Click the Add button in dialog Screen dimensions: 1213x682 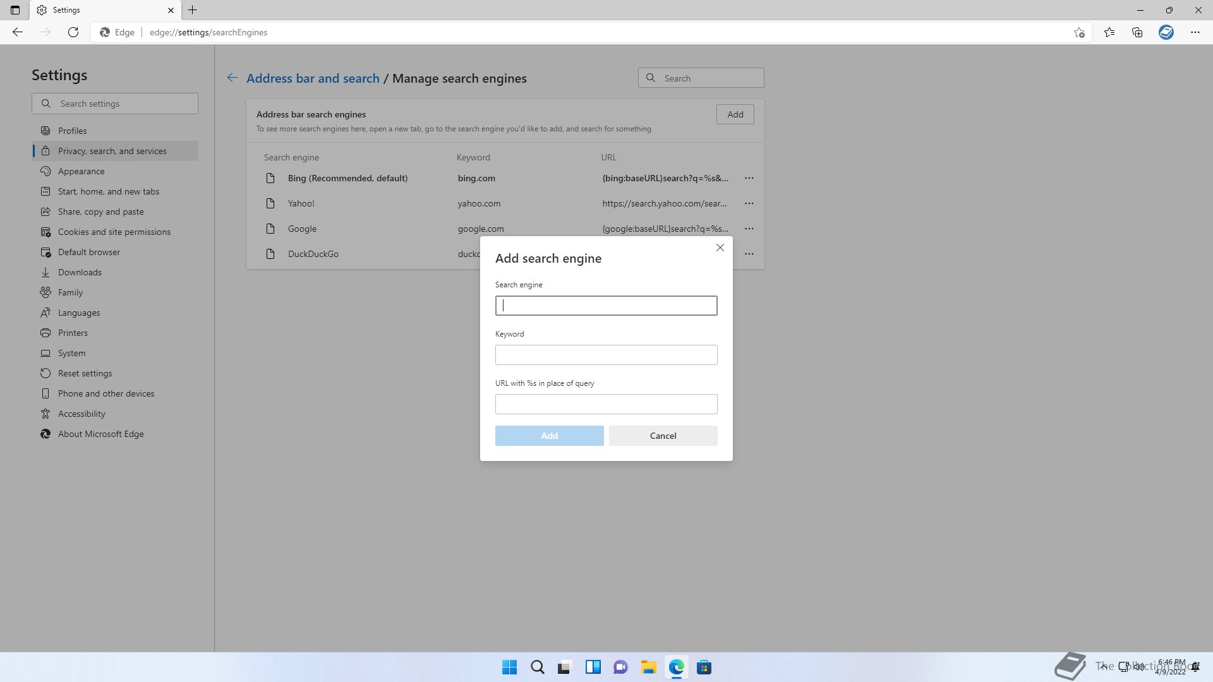click(x=549, y=436)
